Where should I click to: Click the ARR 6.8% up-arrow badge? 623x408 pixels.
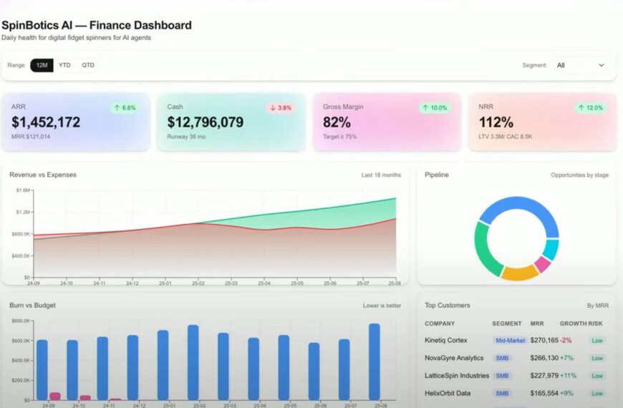(x=124, y=108)
